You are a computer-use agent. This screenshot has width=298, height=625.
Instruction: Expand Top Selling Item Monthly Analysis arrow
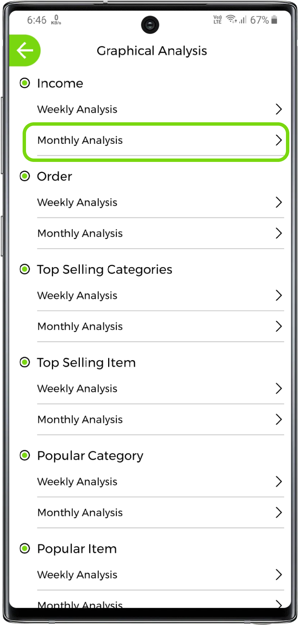[278, 419]
